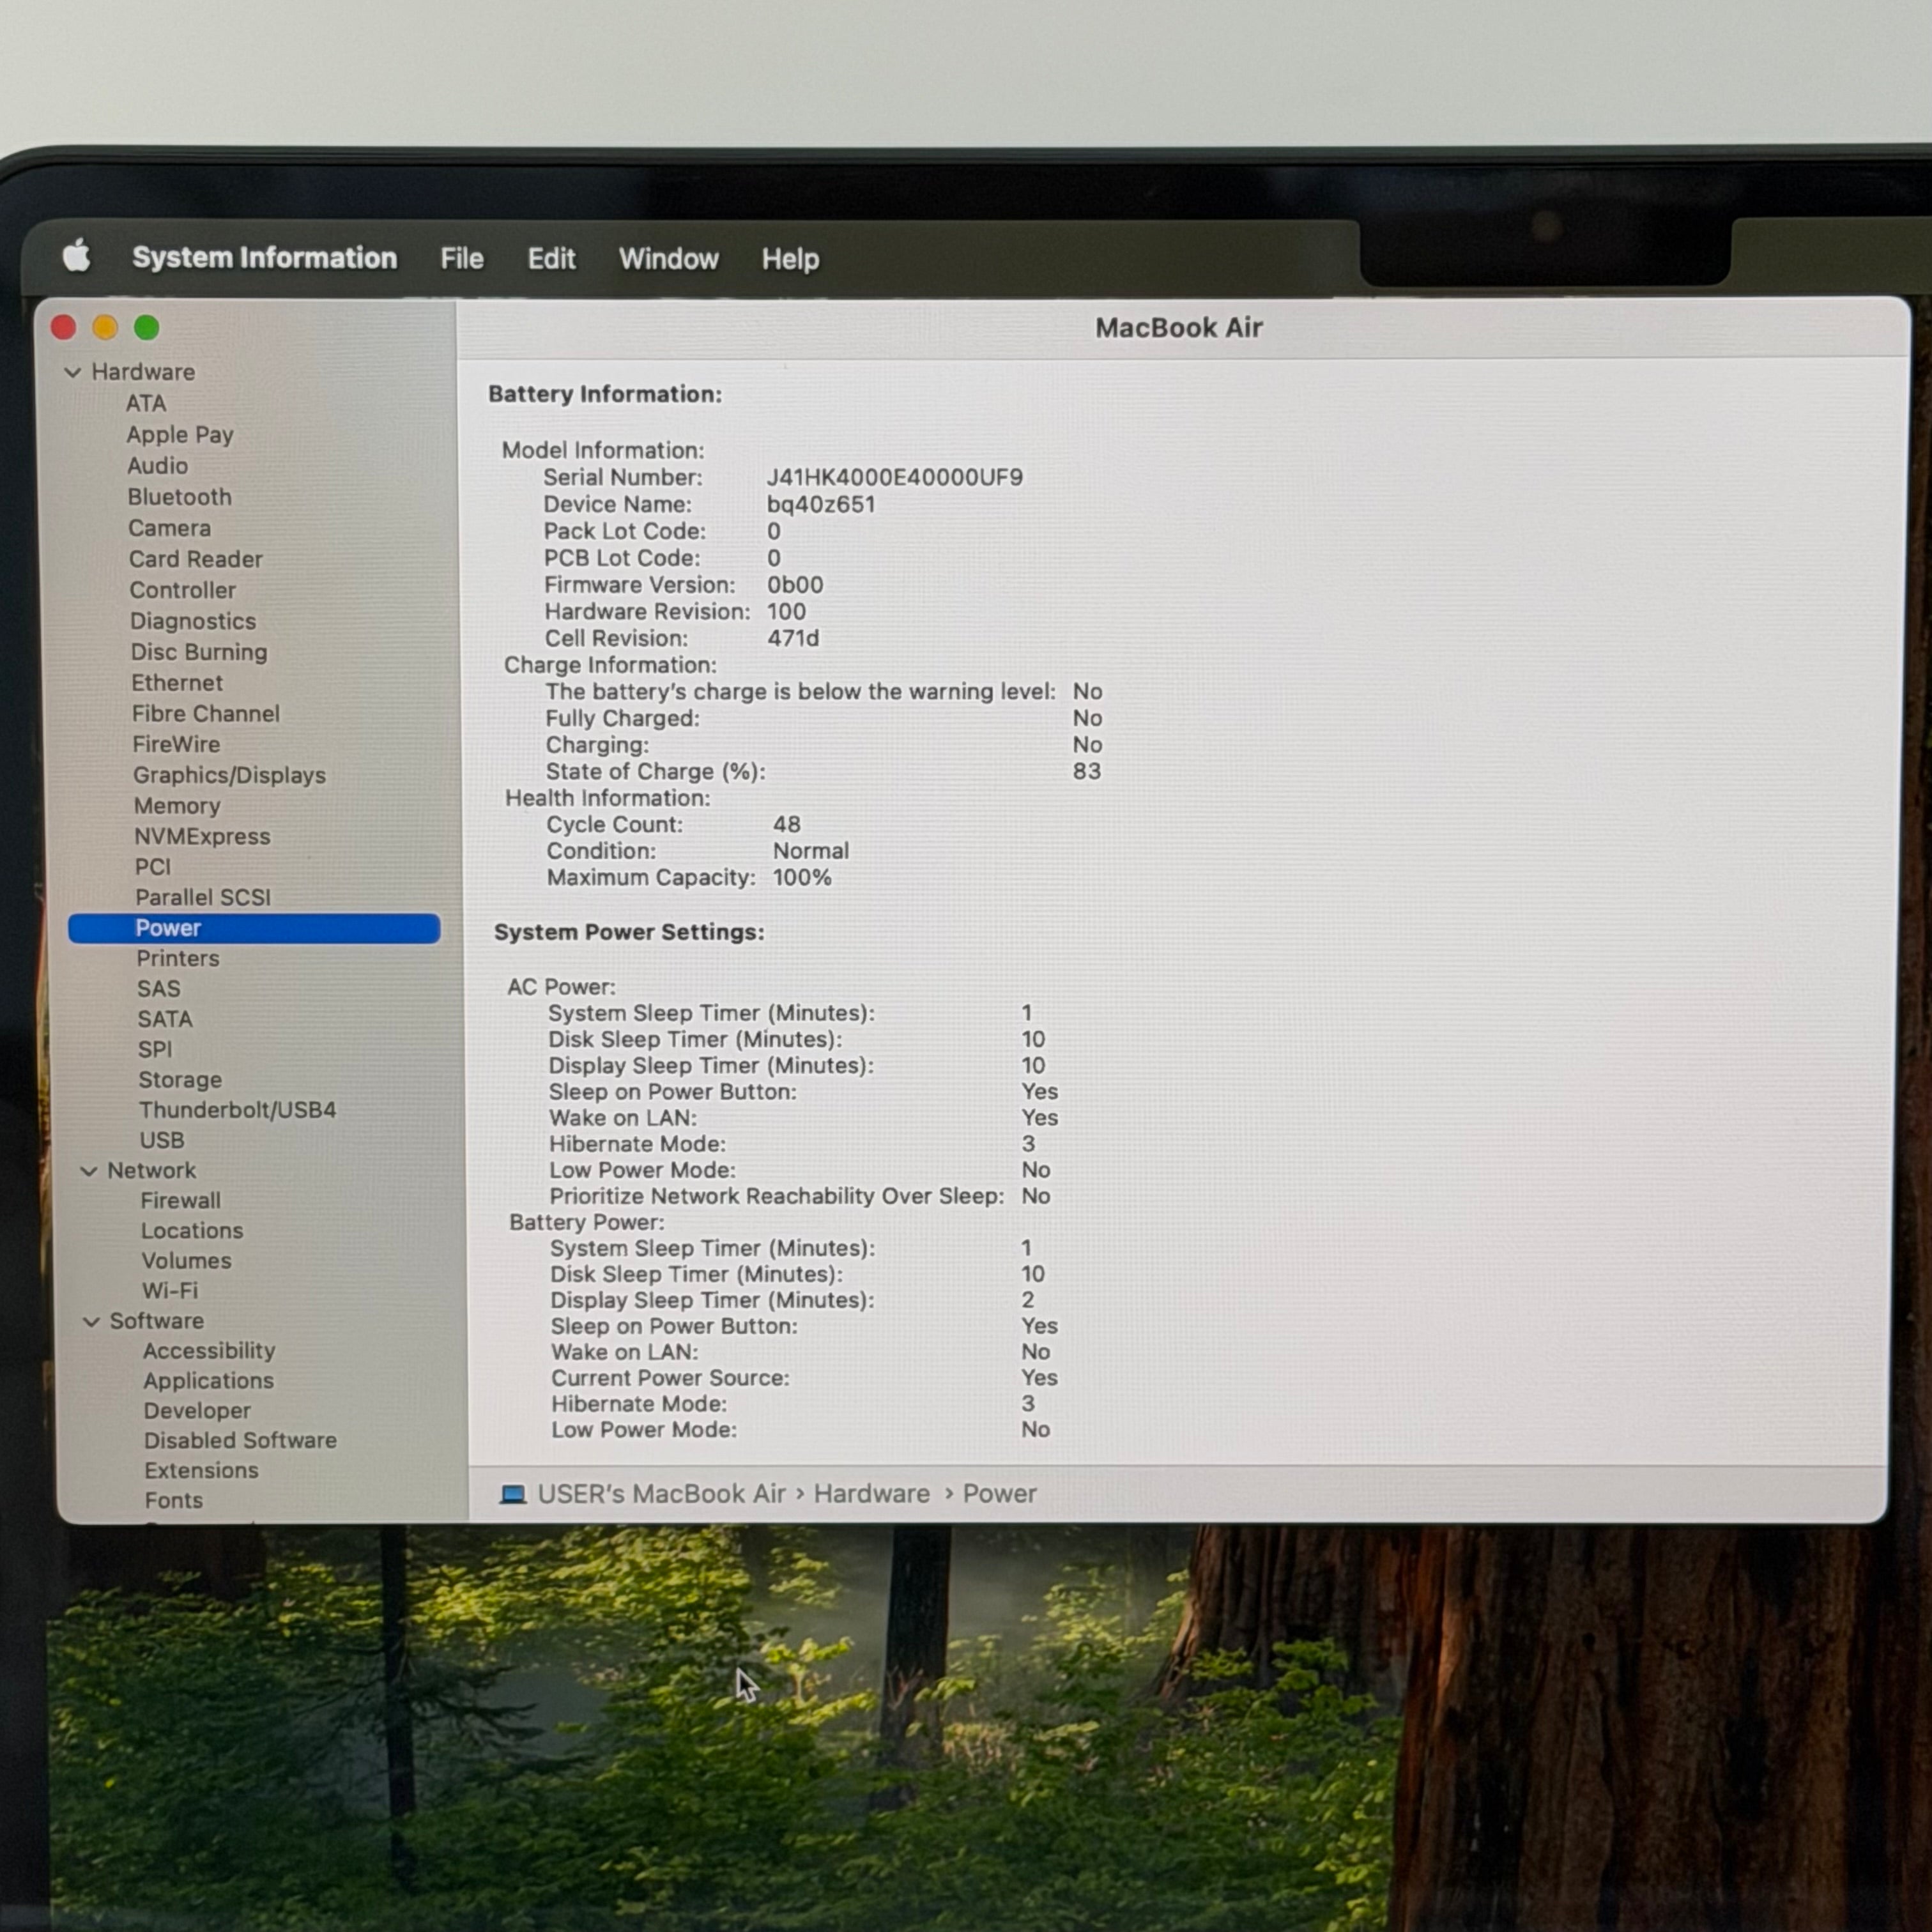Viewport: 1932px width, 1932px height.
Task: Open Storage information
Action: 180,1080
